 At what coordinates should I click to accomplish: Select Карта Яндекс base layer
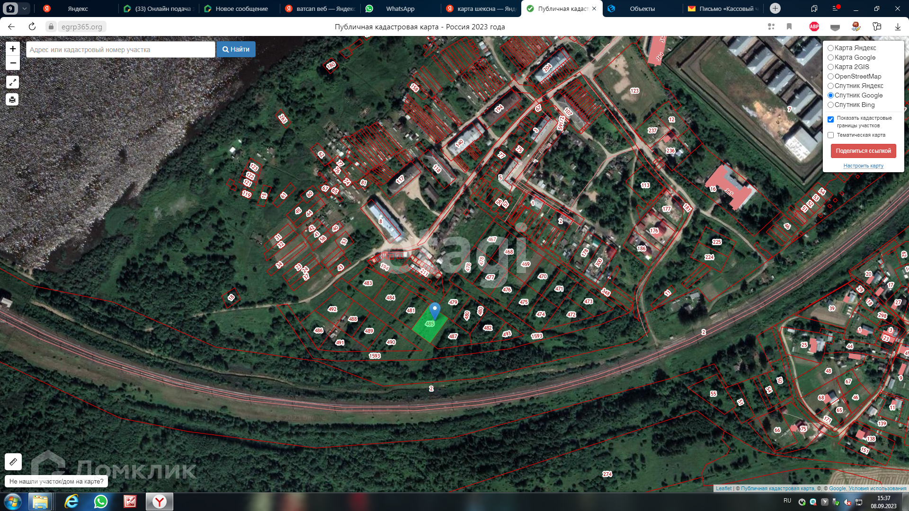(x=830, y=48)
